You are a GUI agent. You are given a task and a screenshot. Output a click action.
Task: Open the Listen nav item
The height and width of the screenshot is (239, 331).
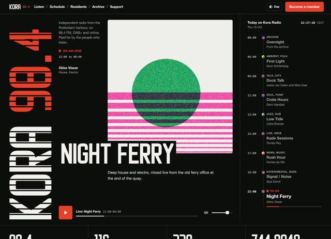point(39,7)
